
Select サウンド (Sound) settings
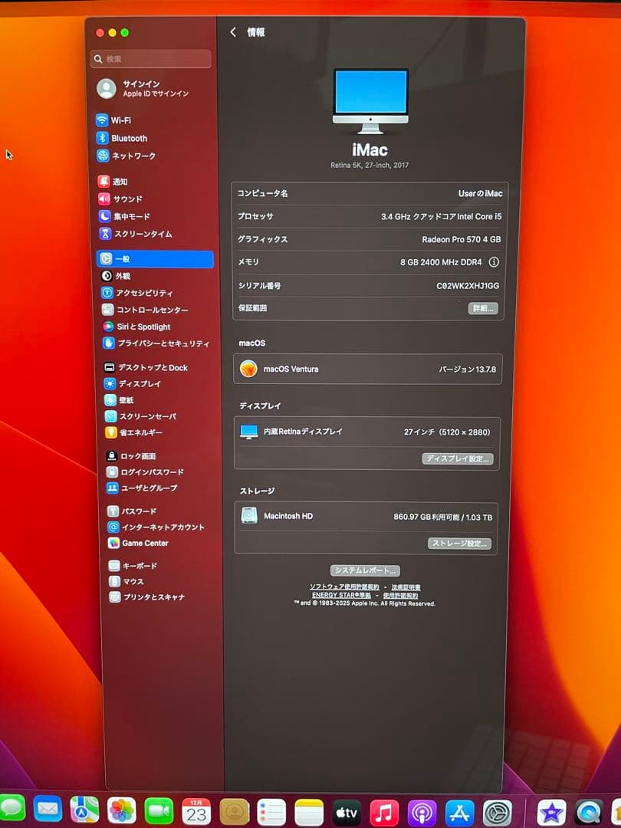point(127,199)
